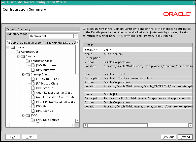Select JRF Startup Class in tree
The image size is (196, 142).
pos(47,79)
